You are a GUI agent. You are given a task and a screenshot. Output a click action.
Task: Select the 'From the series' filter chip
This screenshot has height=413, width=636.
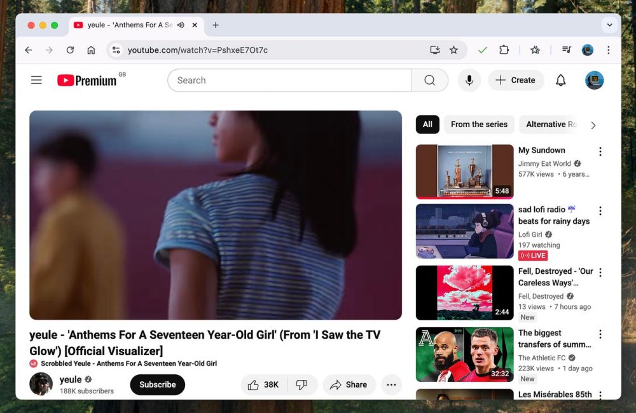(479, 125)
